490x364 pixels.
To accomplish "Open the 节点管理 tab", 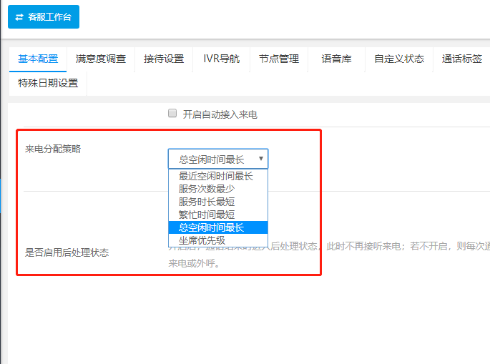I will [279, 59].
